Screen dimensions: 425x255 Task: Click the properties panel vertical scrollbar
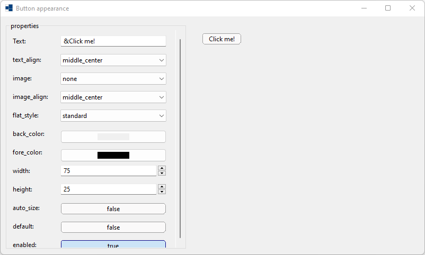pyautogui.click(x=180, y=138)
